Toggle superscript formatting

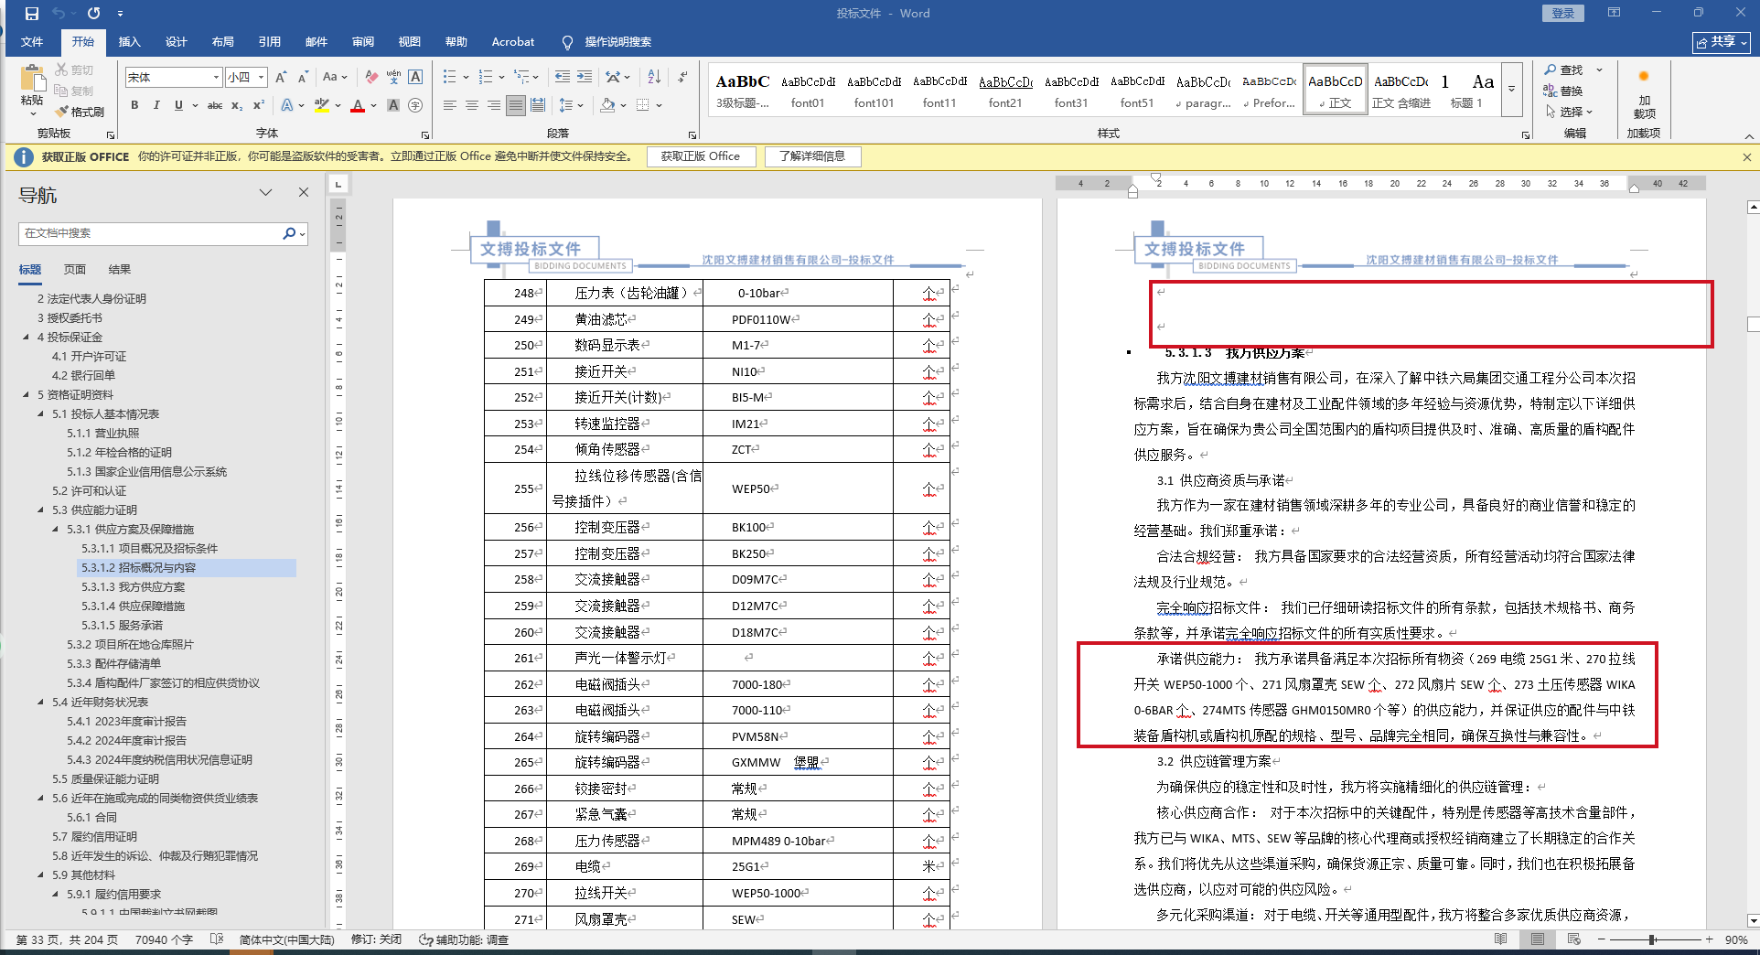pyautogui.click(x=259, y=105)
